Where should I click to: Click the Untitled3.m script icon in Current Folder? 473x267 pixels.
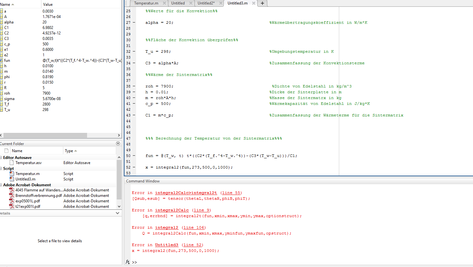point(12,179)
